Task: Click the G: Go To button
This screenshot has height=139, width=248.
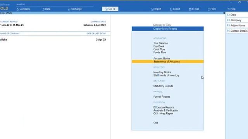Action: 110,9
